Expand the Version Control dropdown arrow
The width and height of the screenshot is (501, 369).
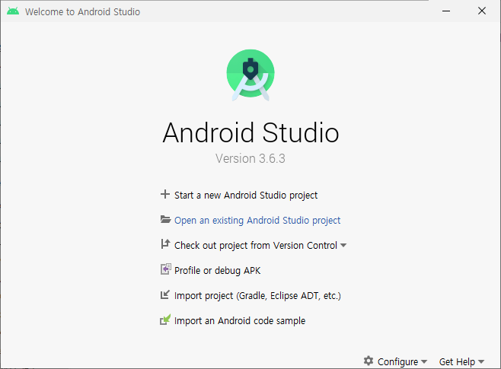pos(343,246)
